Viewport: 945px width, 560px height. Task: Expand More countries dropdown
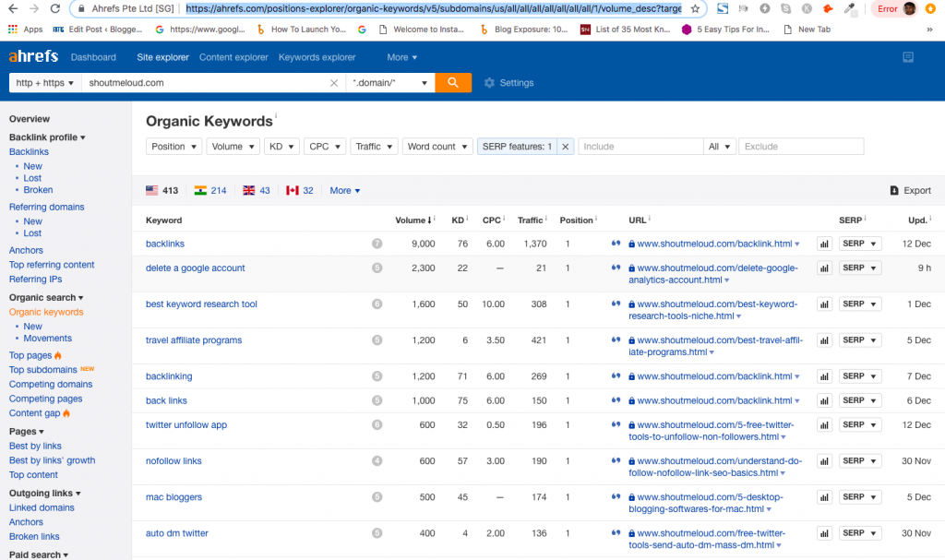click(x=345, y=190)
